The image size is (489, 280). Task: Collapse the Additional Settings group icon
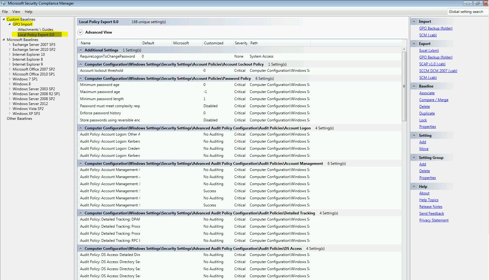pos(81,50)
